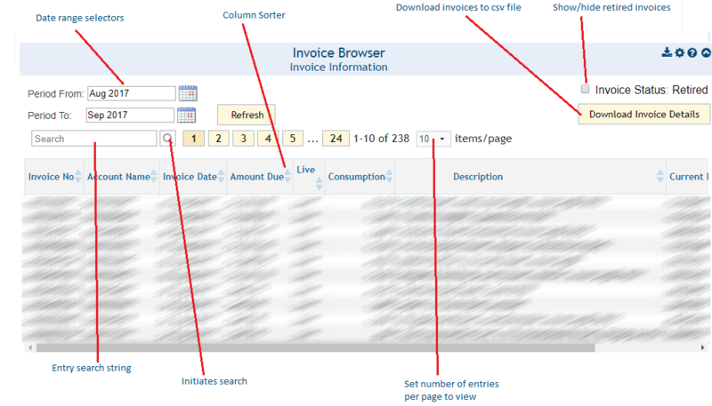The image size is (712, 406).
Task: Click the scrollbar right arrow
Action: point(702,347)
